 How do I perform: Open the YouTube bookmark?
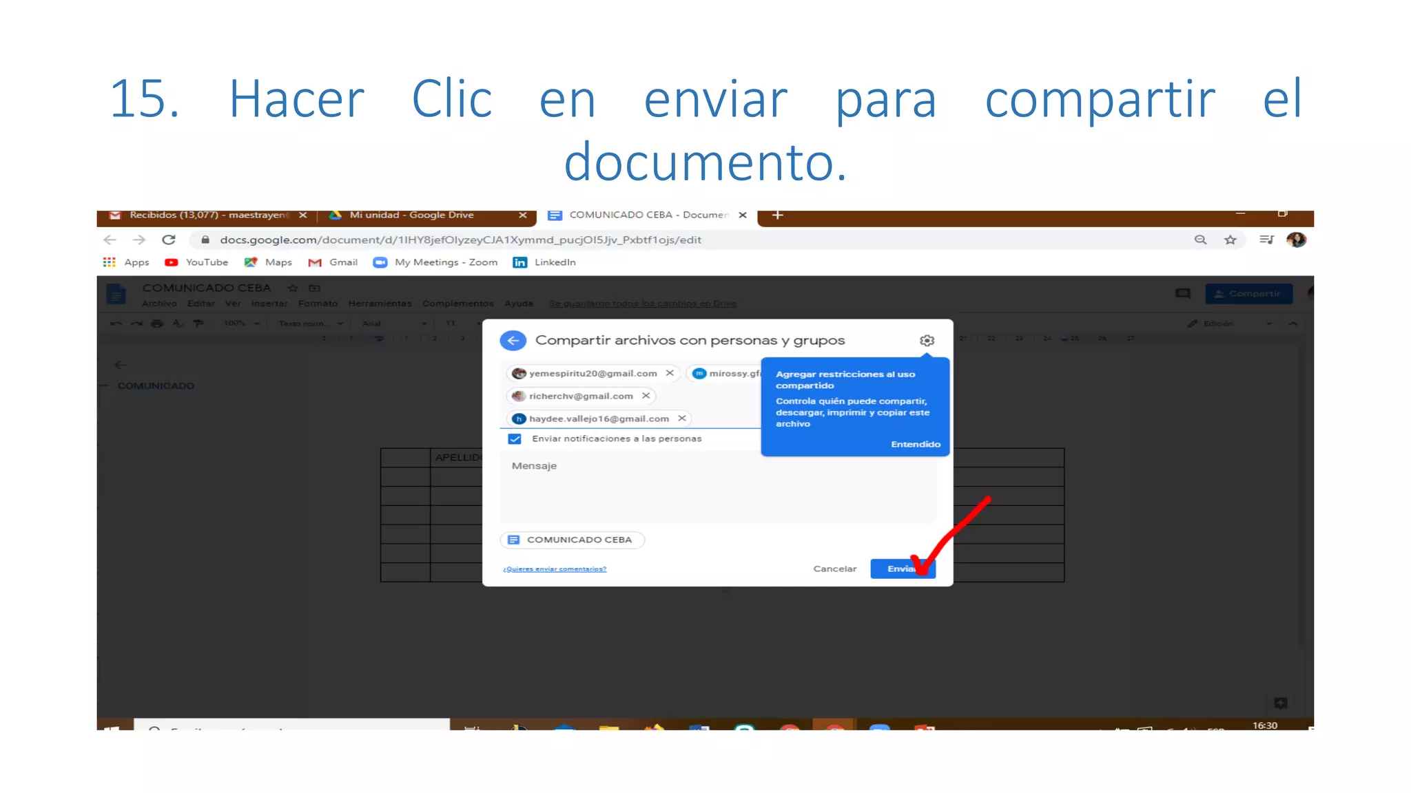click(x=196, y=262)
